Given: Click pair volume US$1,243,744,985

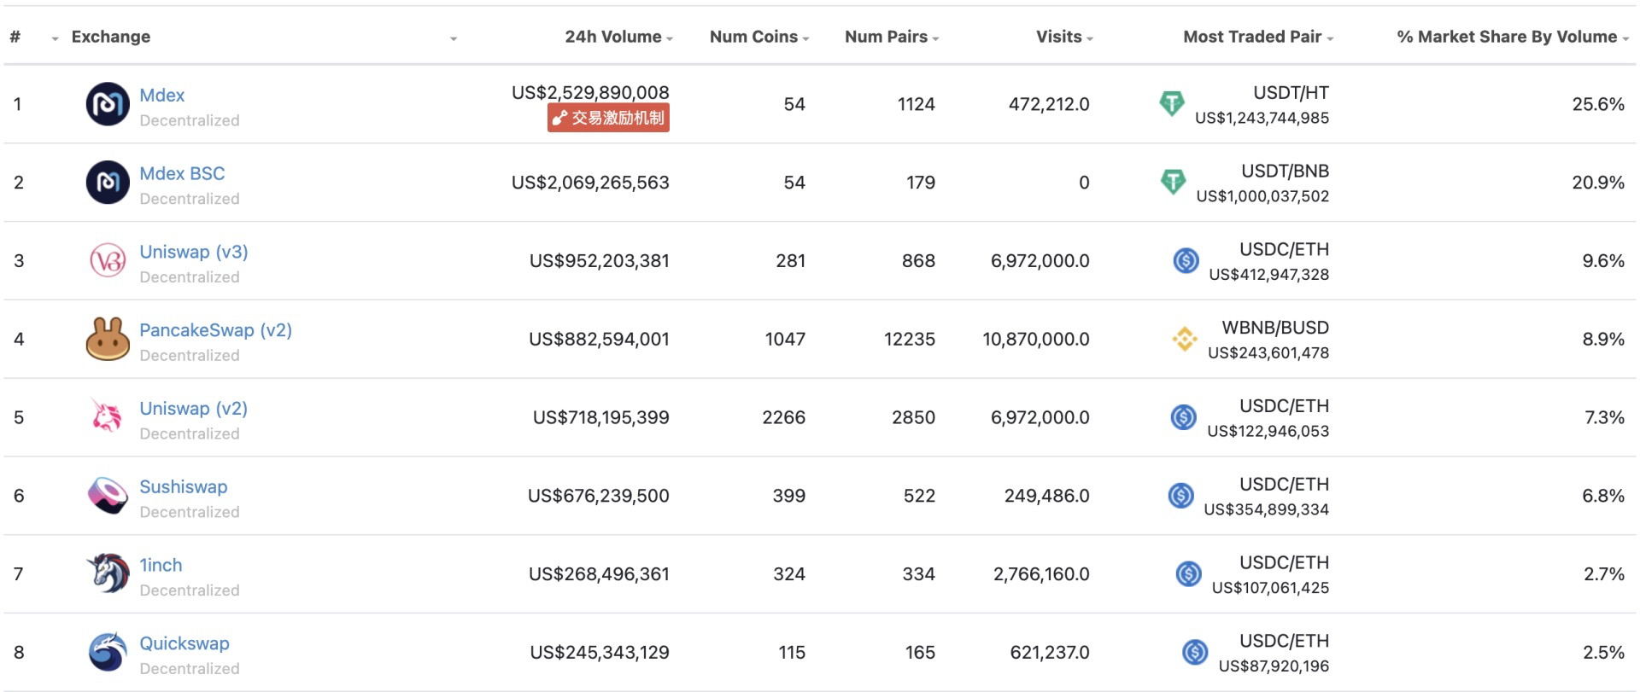Looking at the screenshot, I should [1262, 118].
